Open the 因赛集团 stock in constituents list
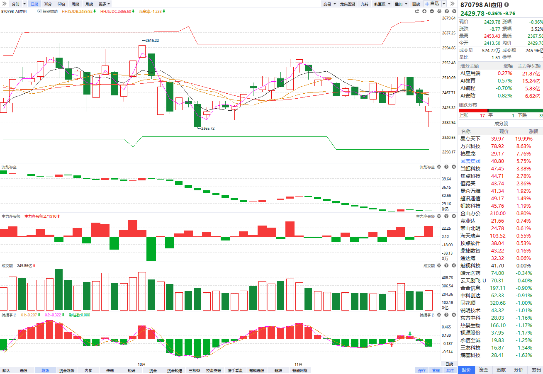 (470, 161)
